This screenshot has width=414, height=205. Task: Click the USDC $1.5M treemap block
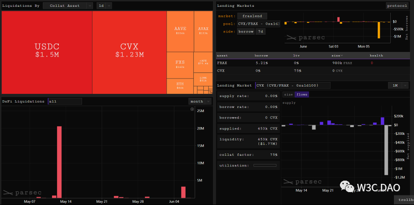pos(47,52)
